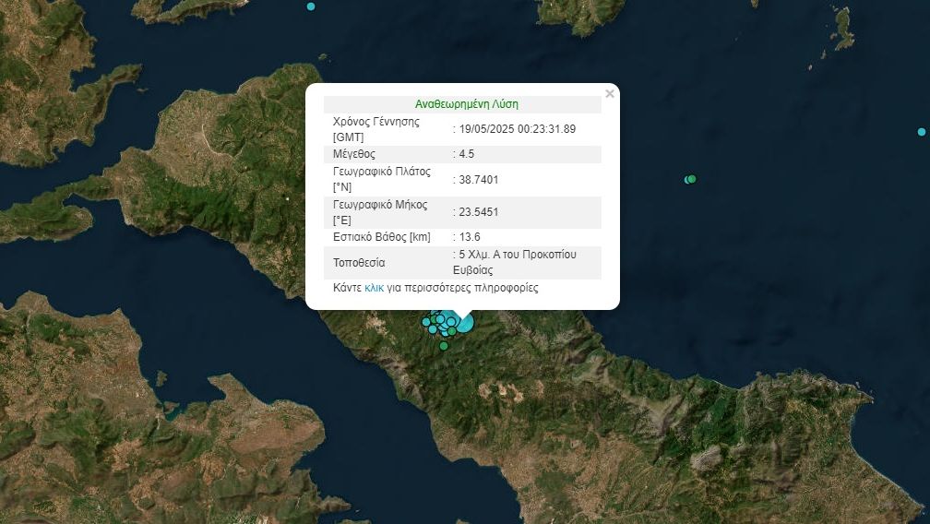The image size is (930, 524).
Task: Click the green marker in the sea east of popup
Action: click(x=691, y=179)
